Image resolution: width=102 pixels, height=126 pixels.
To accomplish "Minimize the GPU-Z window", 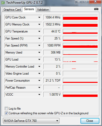I will pos(79,2).
